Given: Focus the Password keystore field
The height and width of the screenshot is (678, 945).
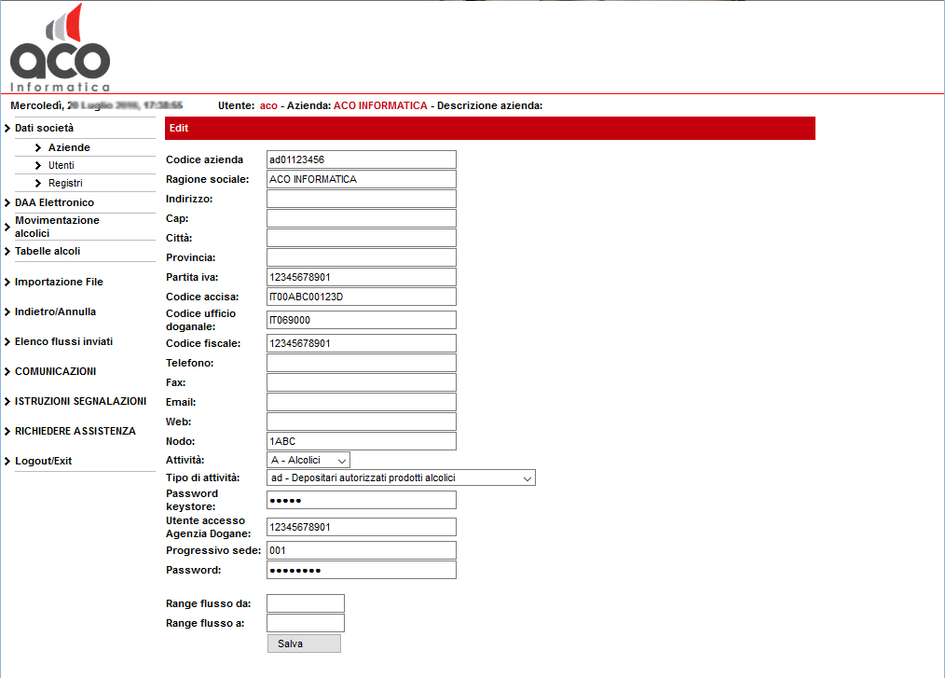Looking at the screenshot, I should [x=361, y=500].
